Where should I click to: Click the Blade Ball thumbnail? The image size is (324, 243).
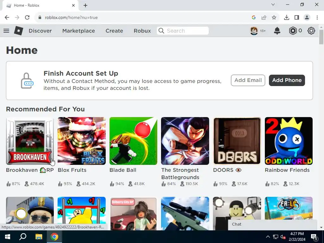[133, 141]
